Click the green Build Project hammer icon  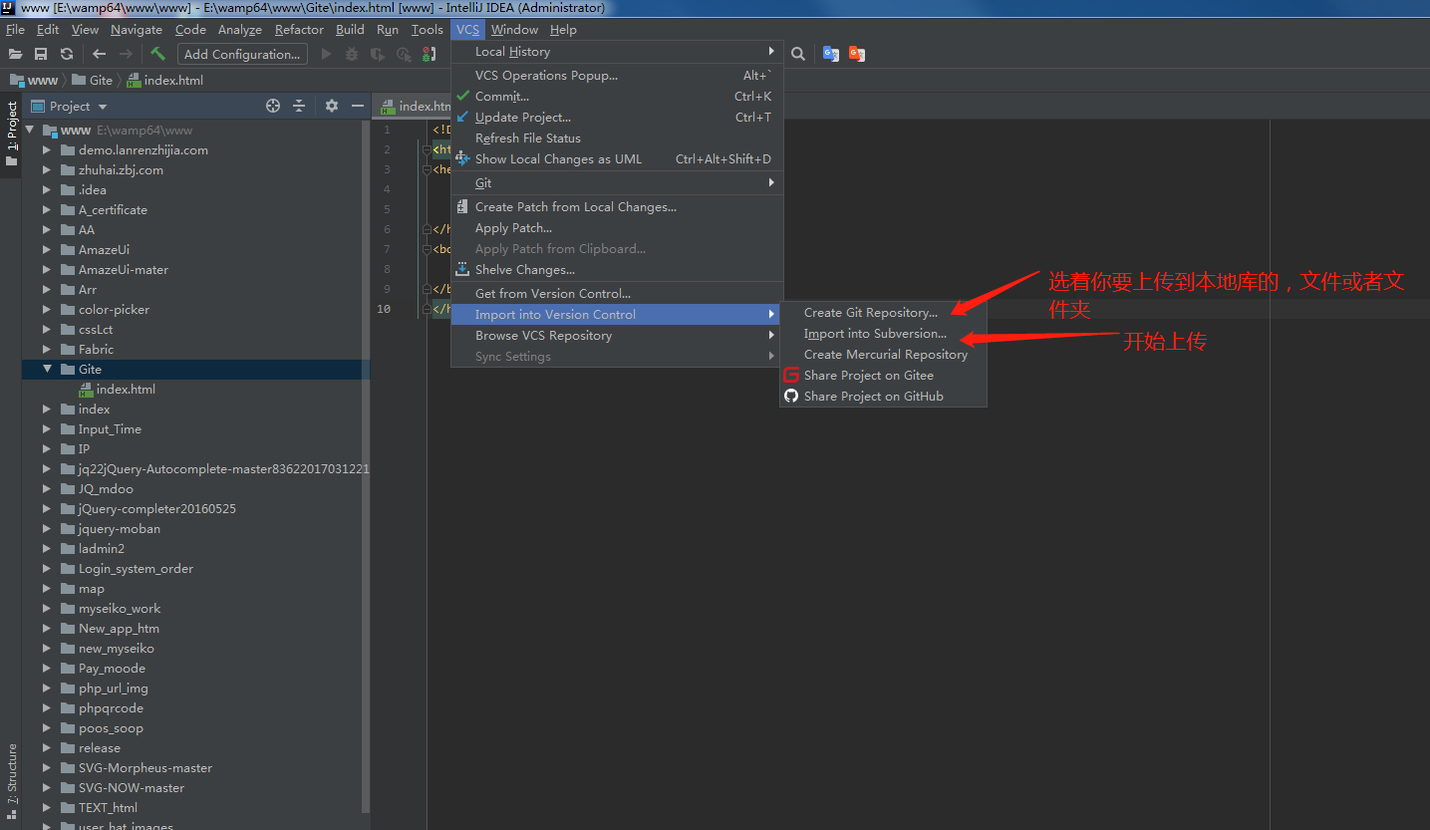click(x=157, y=54)
